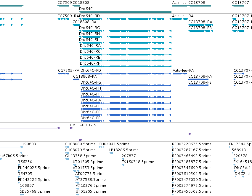This screenshot has width=252, height=196.
Task: Select transcript label CG7509-RA
Action: [x=68, y=16]
